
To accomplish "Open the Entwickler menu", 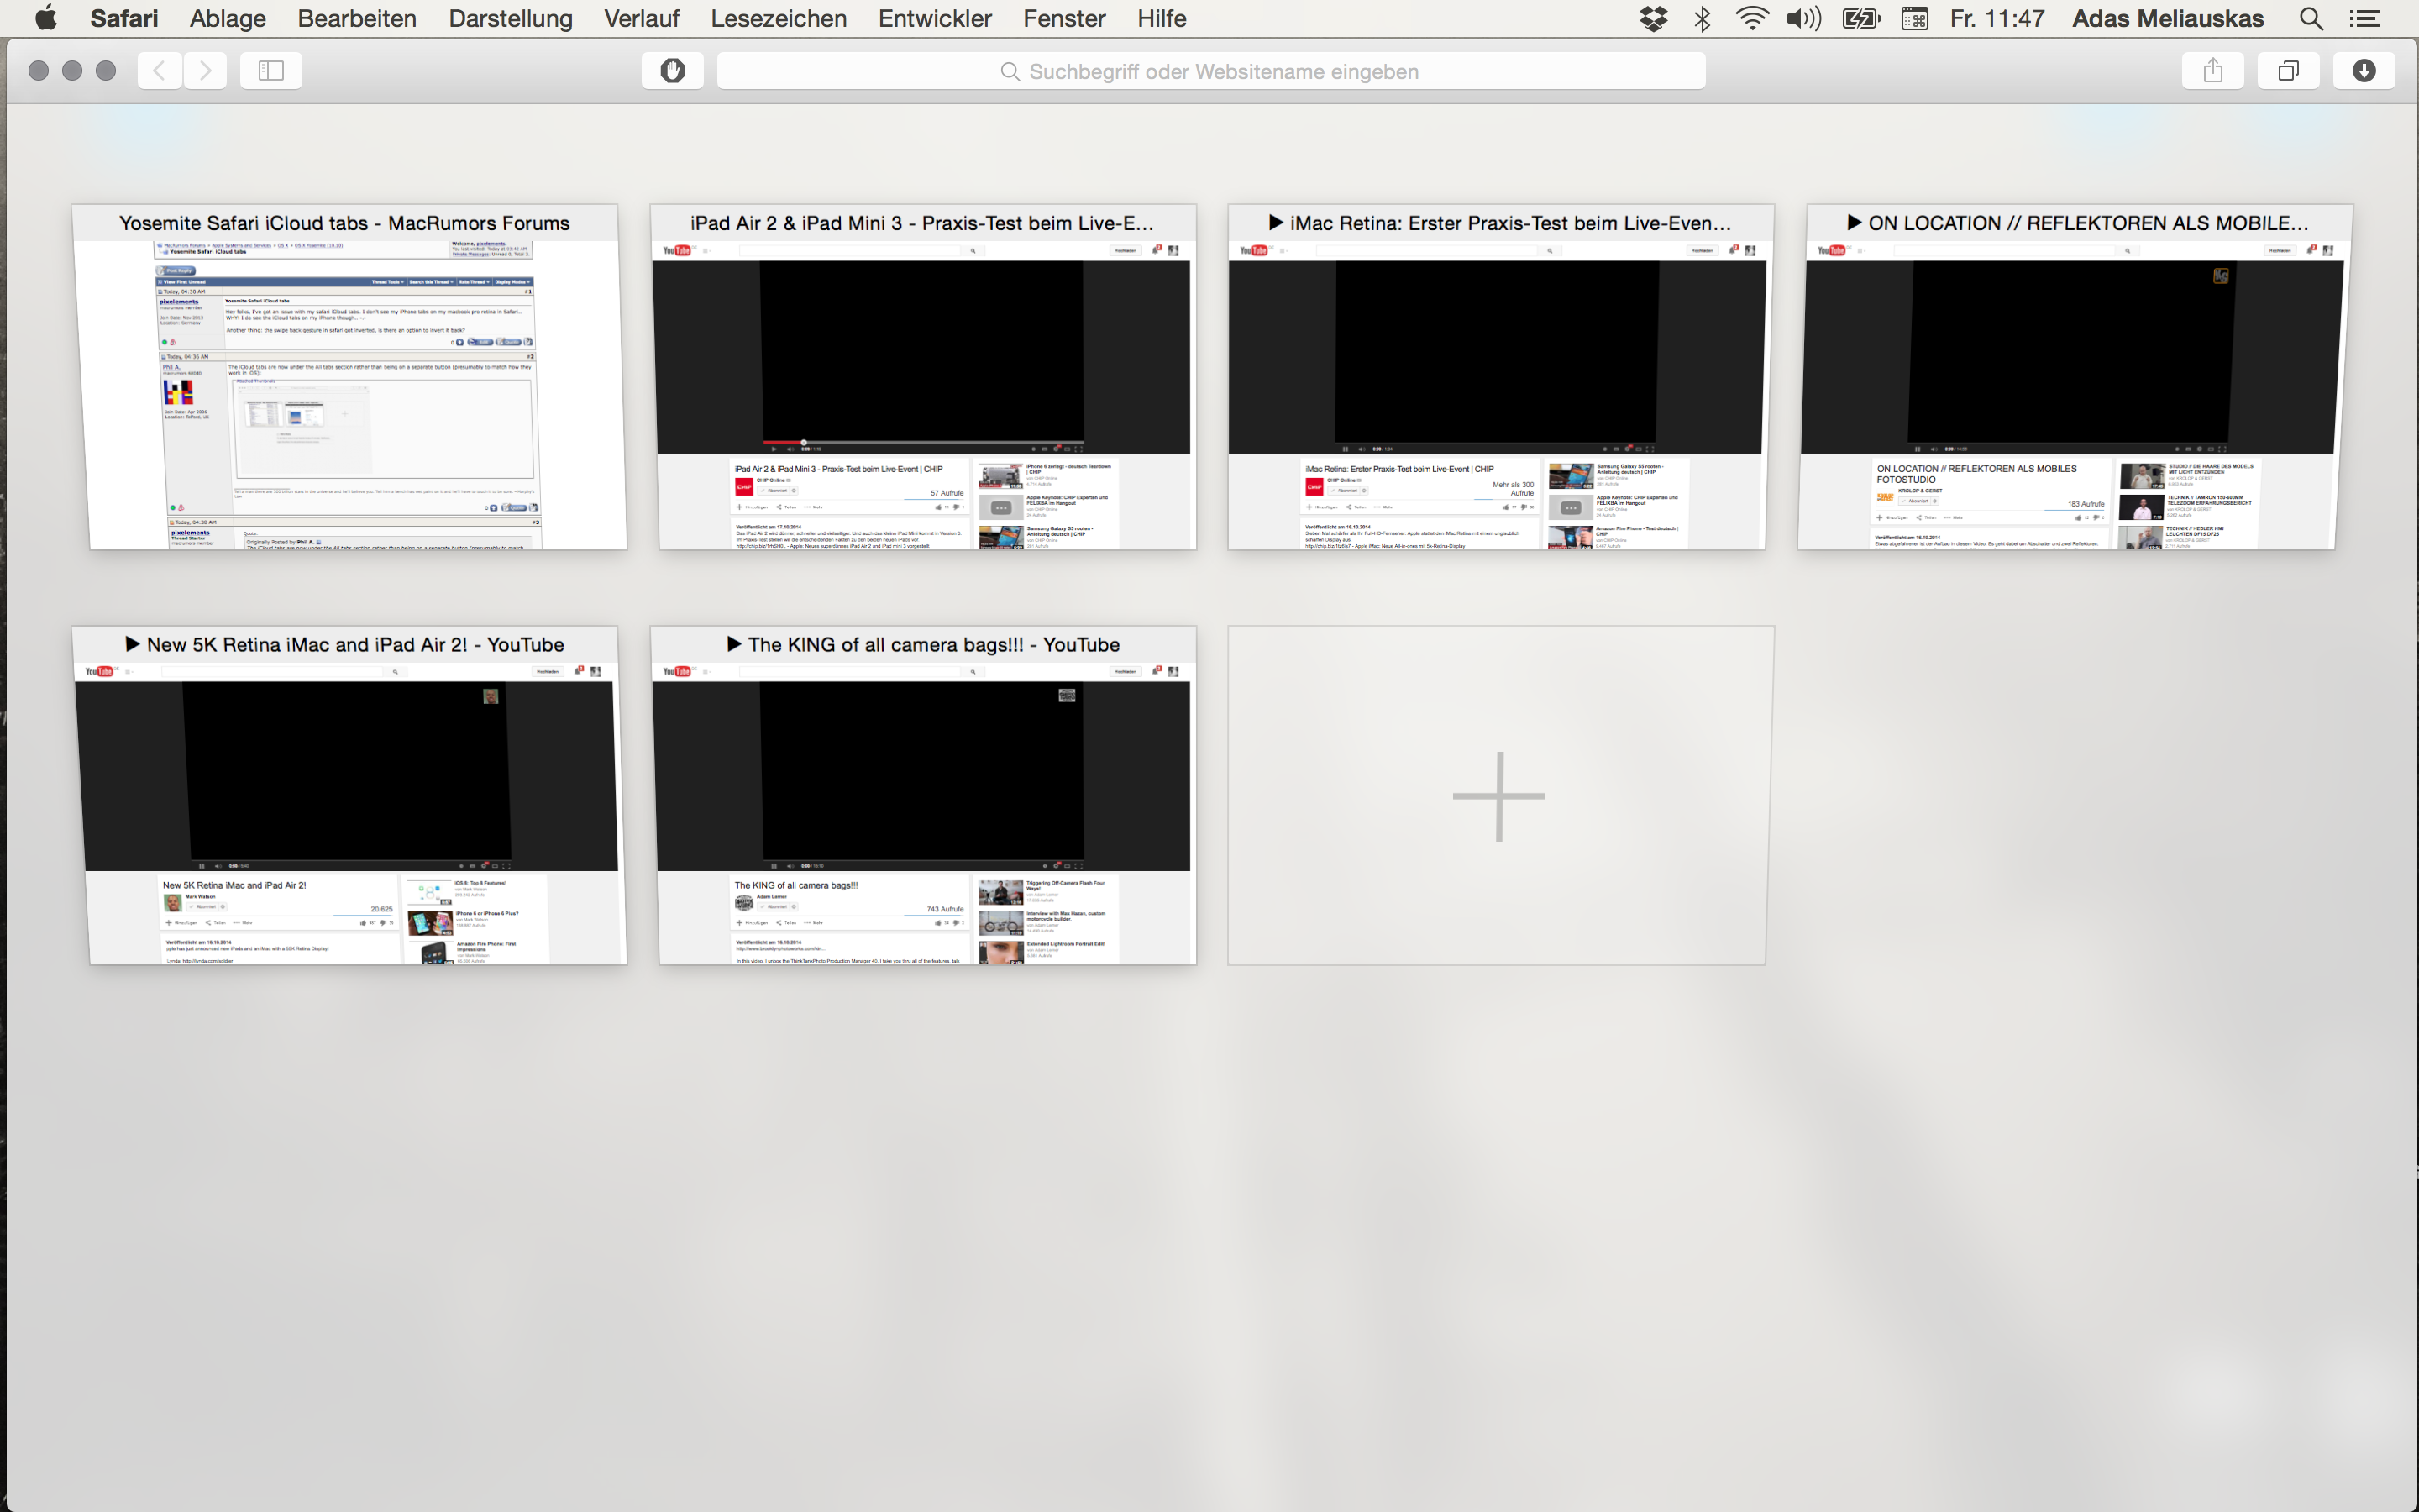I will point(935,19).
